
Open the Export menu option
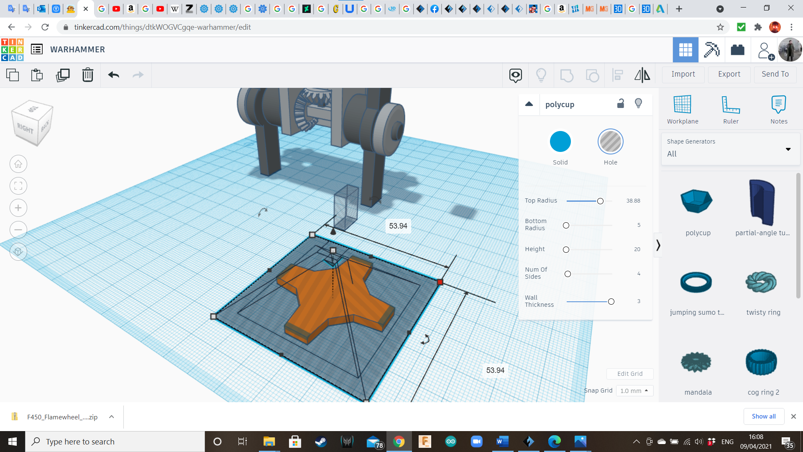pyautogui.click(x=729, y=74)
